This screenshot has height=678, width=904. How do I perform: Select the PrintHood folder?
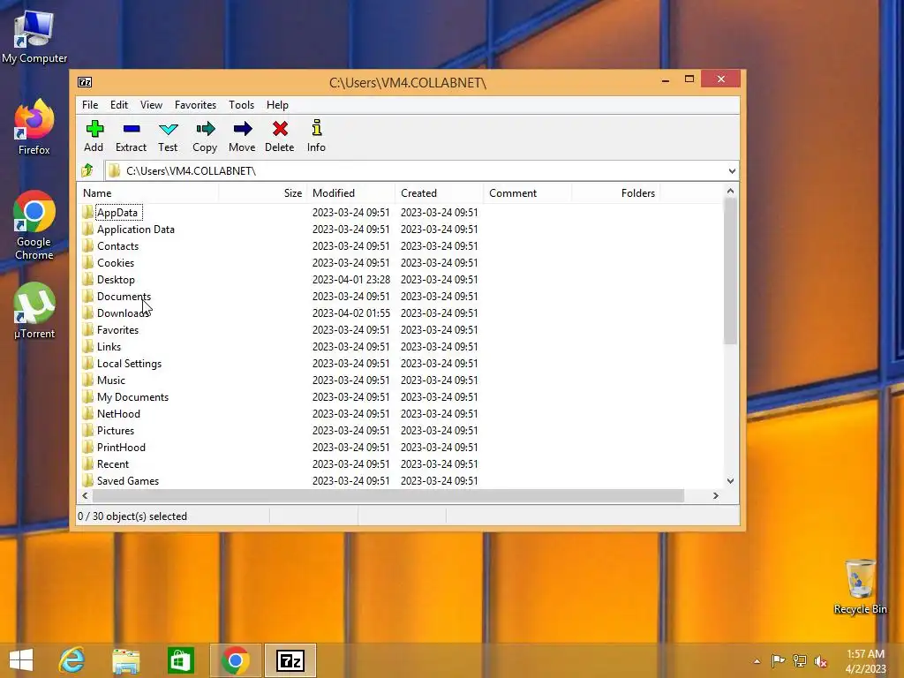pos(121,448)
